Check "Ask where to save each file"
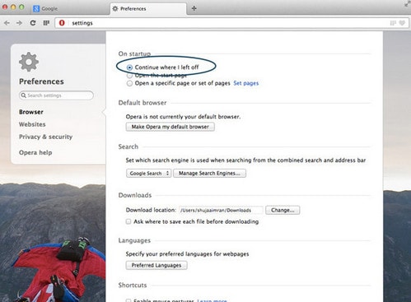This screenshot has width=411, height=302. click(x=128, y=221)
